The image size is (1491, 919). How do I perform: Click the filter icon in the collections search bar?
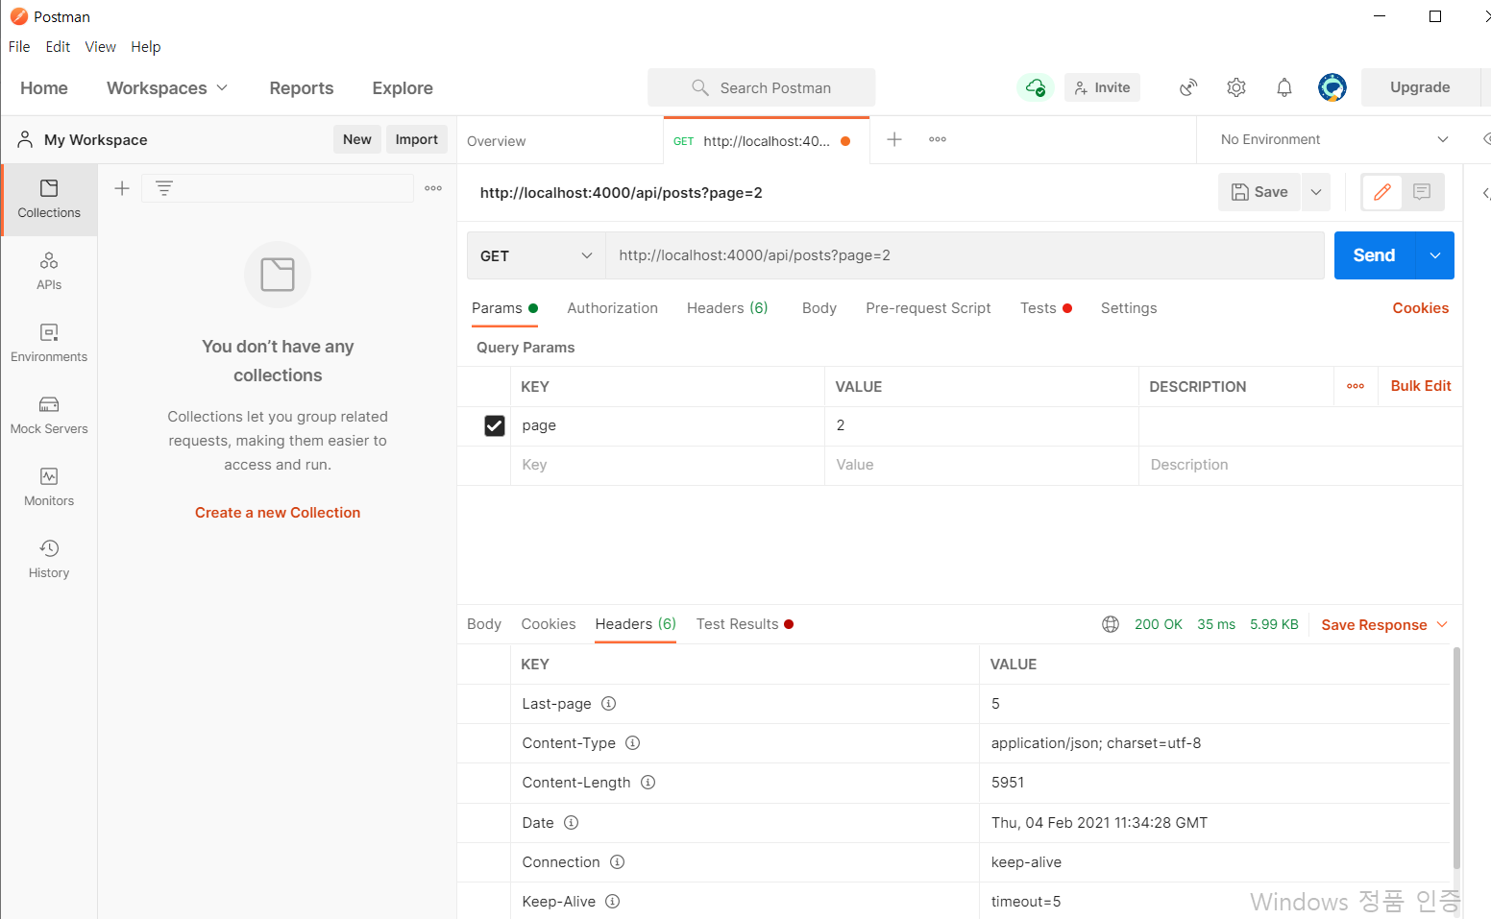[x=164, y=188]
